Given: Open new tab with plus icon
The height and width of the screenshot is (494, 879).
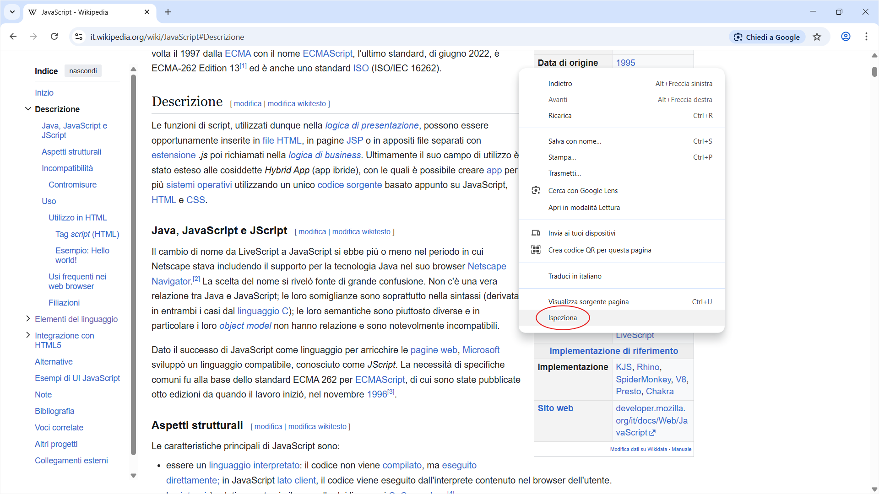Looking at the screenshot, I should pos(168,12).
